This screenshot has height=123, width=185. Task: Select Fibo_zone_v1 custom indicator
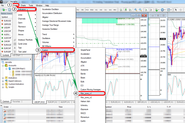(90, 93)
